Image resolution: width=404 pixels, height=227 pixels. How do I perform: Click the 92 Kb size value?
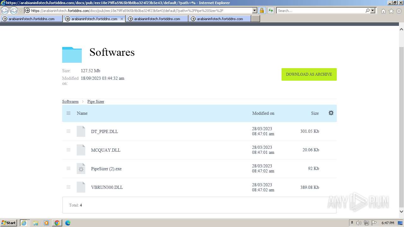314,168
